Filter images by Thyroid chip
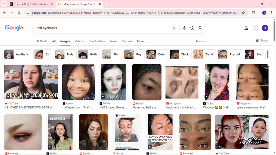This screenshot has width=276, height=155. (x=230, y=54)
